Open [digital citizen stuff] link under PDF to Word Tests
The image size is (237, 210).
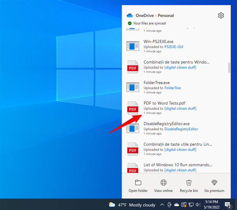tap(180, 109)
